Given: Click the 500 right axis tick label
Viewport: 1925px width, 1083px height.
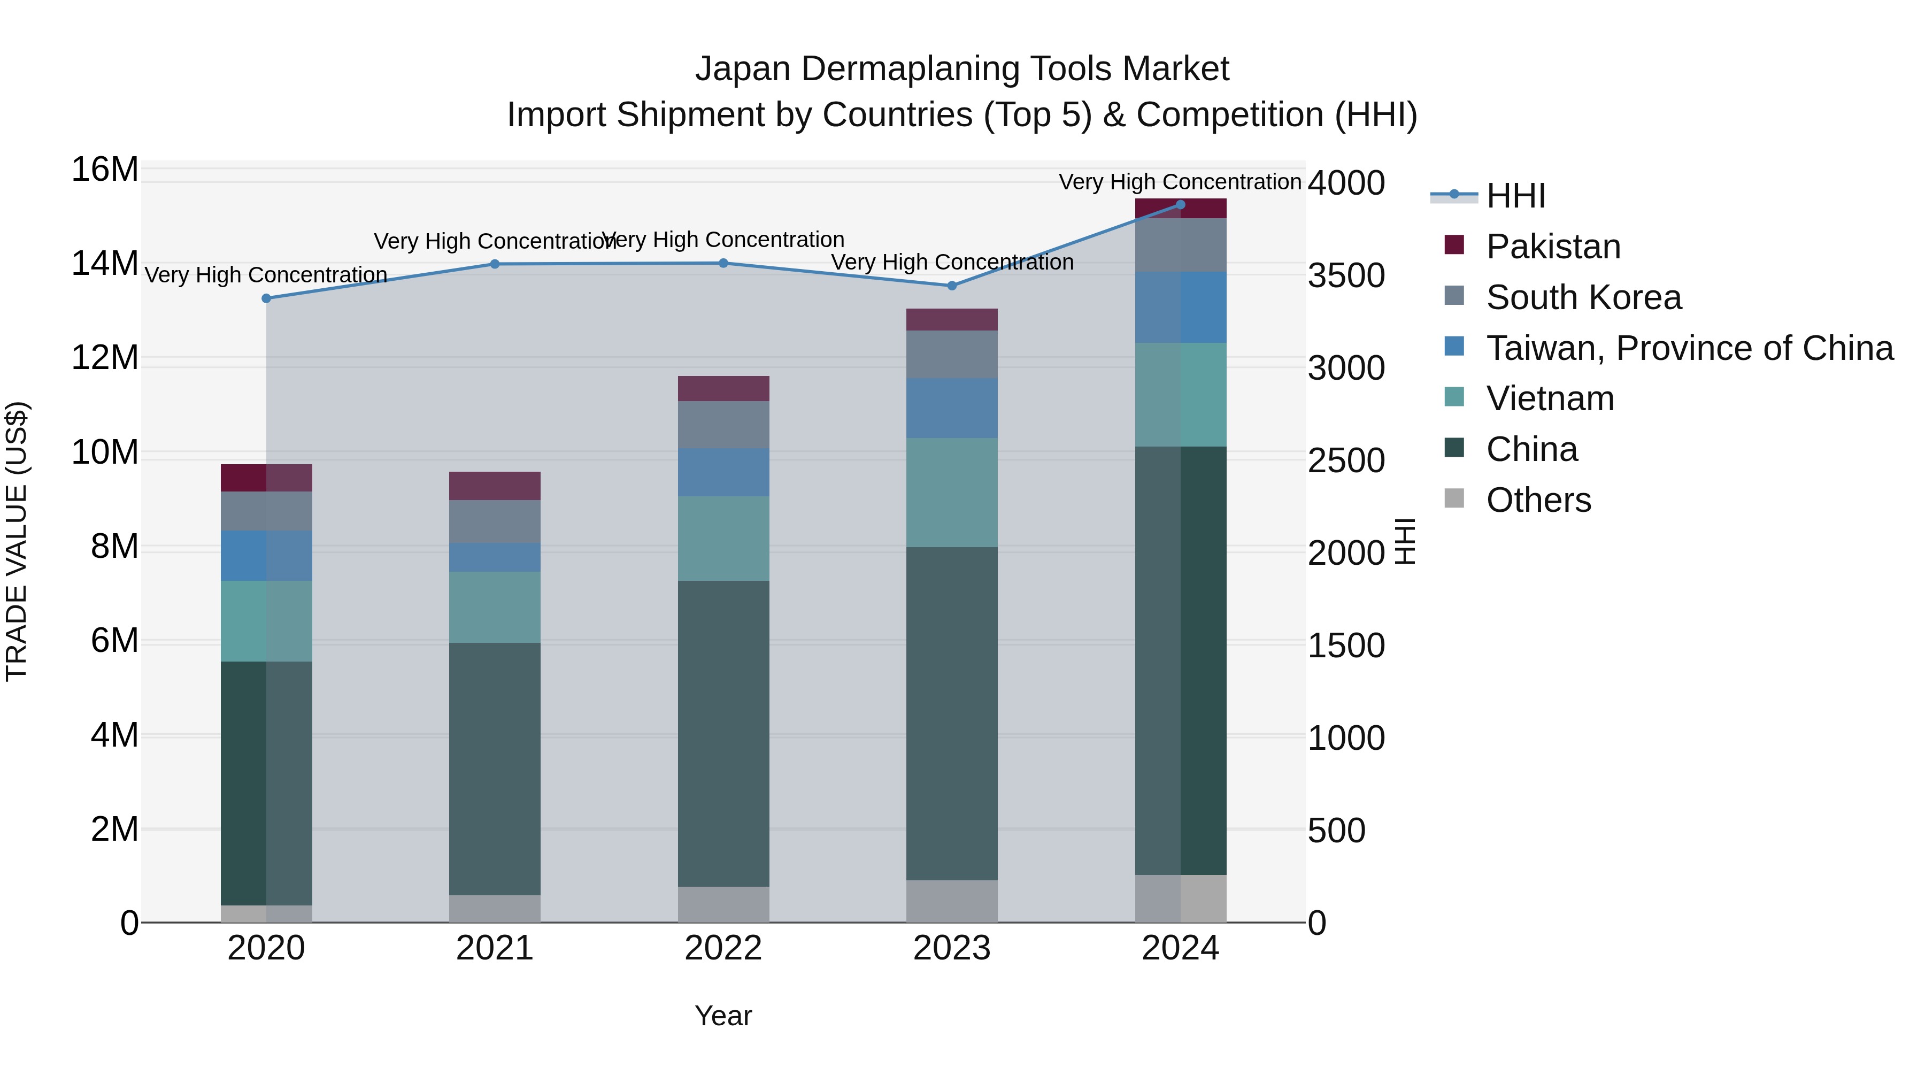Looking at the screenshot, I should point(1337,831).
